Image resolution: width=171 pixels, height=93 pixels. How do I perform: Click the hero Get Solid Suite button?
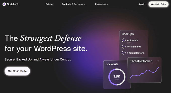pyautogui.click(x=17, y=71)
